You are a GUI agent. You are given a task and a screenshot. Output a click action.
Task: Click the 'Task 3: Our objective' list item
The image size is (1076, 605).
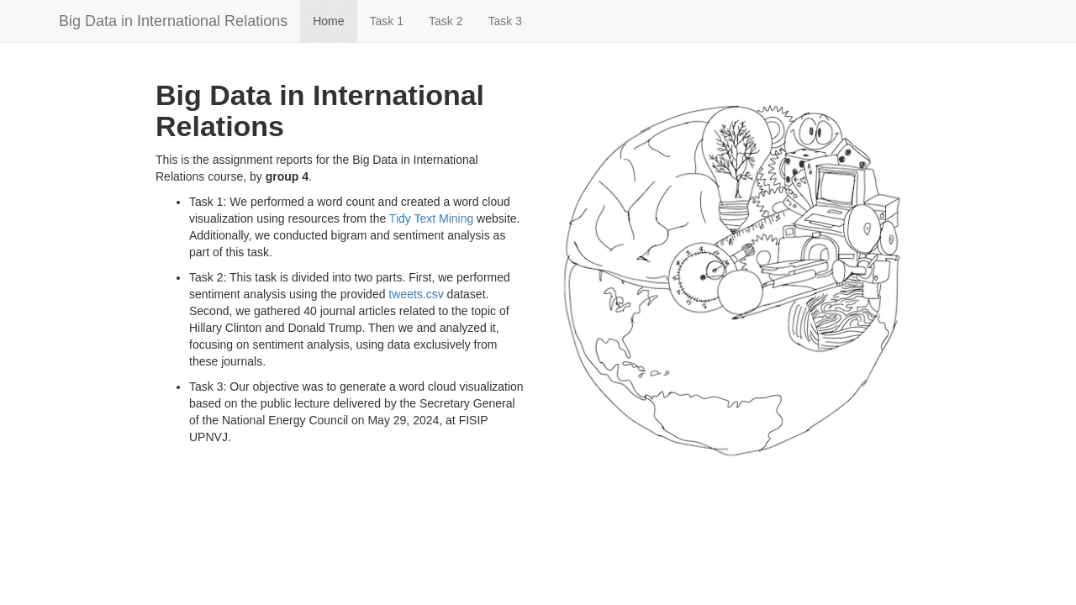coord(356,412)
